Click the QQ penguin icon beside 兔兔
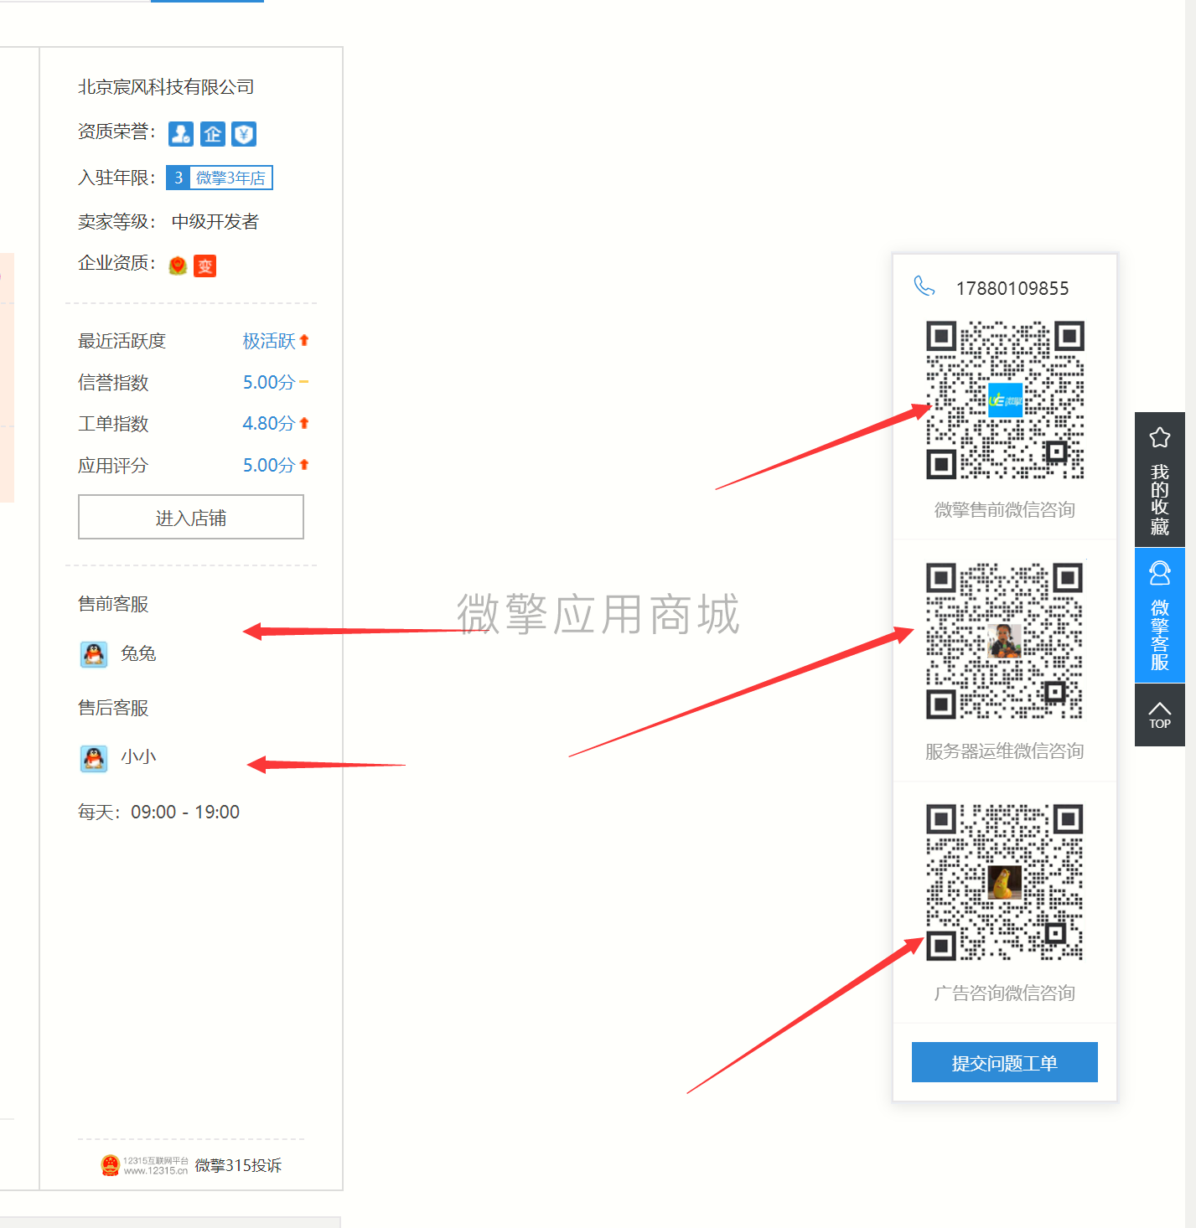 [94, 654]
